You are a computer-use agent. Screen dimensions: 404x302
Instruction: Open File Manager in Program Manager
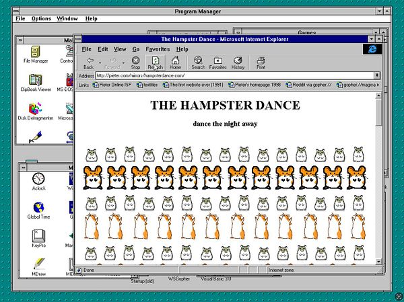[36, 54]
